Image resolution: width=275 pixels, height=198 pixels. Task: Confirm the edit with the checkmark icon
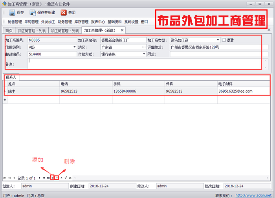(66, 178)
